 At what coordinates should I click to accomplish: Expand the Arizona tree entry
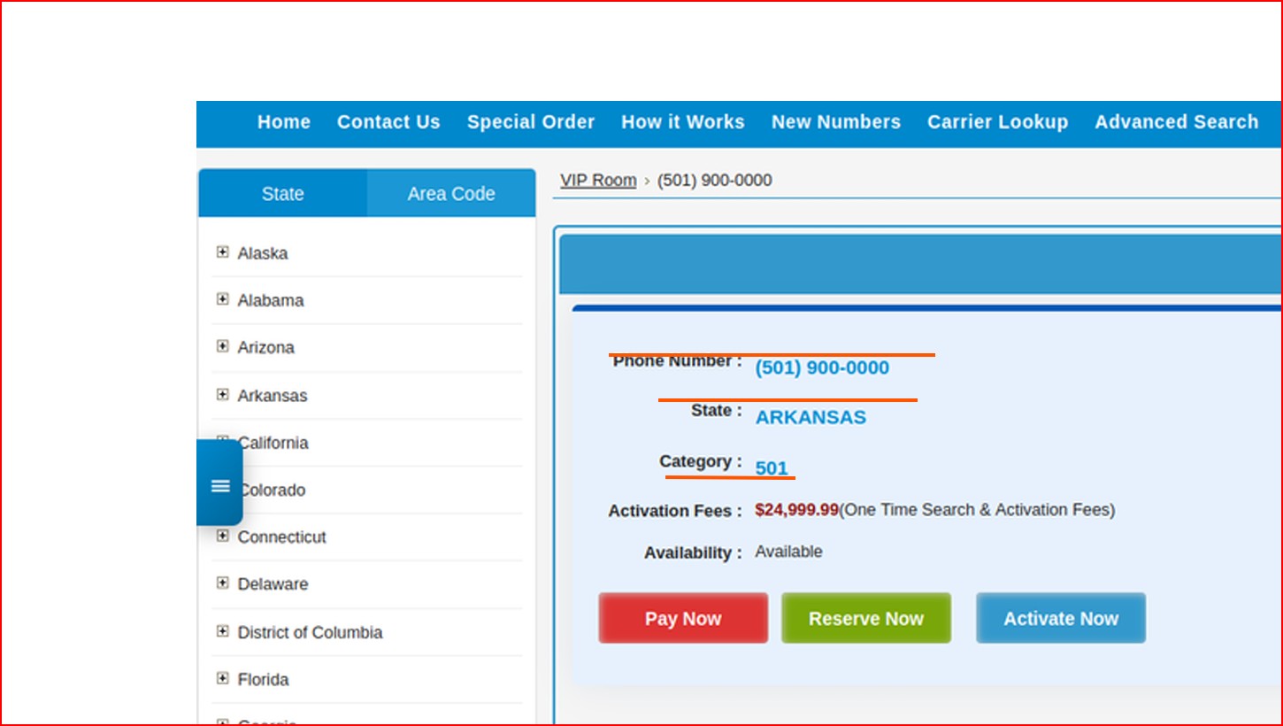click(222, 346)
